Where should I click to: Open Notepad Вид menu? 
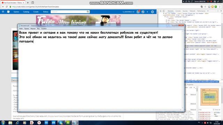point(38,28)
